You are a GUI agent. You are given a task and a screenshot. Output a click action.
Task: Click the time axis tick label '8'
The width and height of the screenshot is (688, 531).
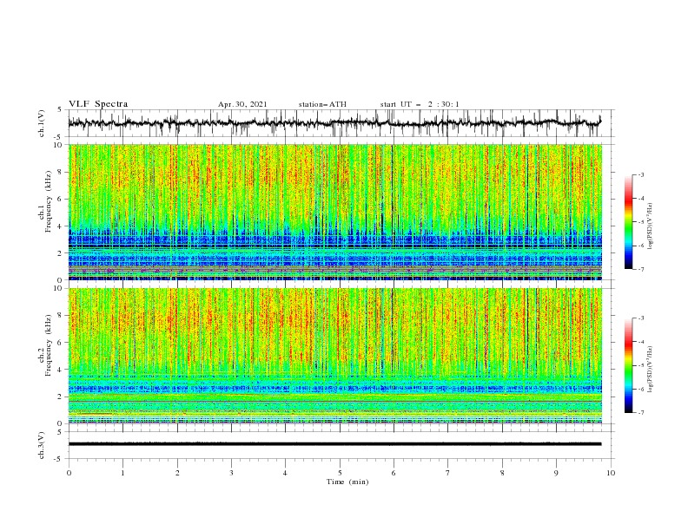(x=502, y=473)
